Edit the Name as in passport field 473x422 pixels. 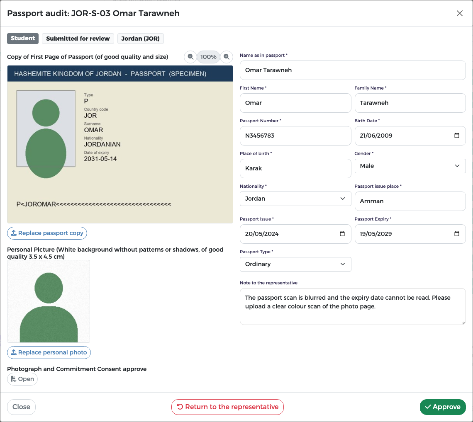pyautogui.click(x=353, y=70)
